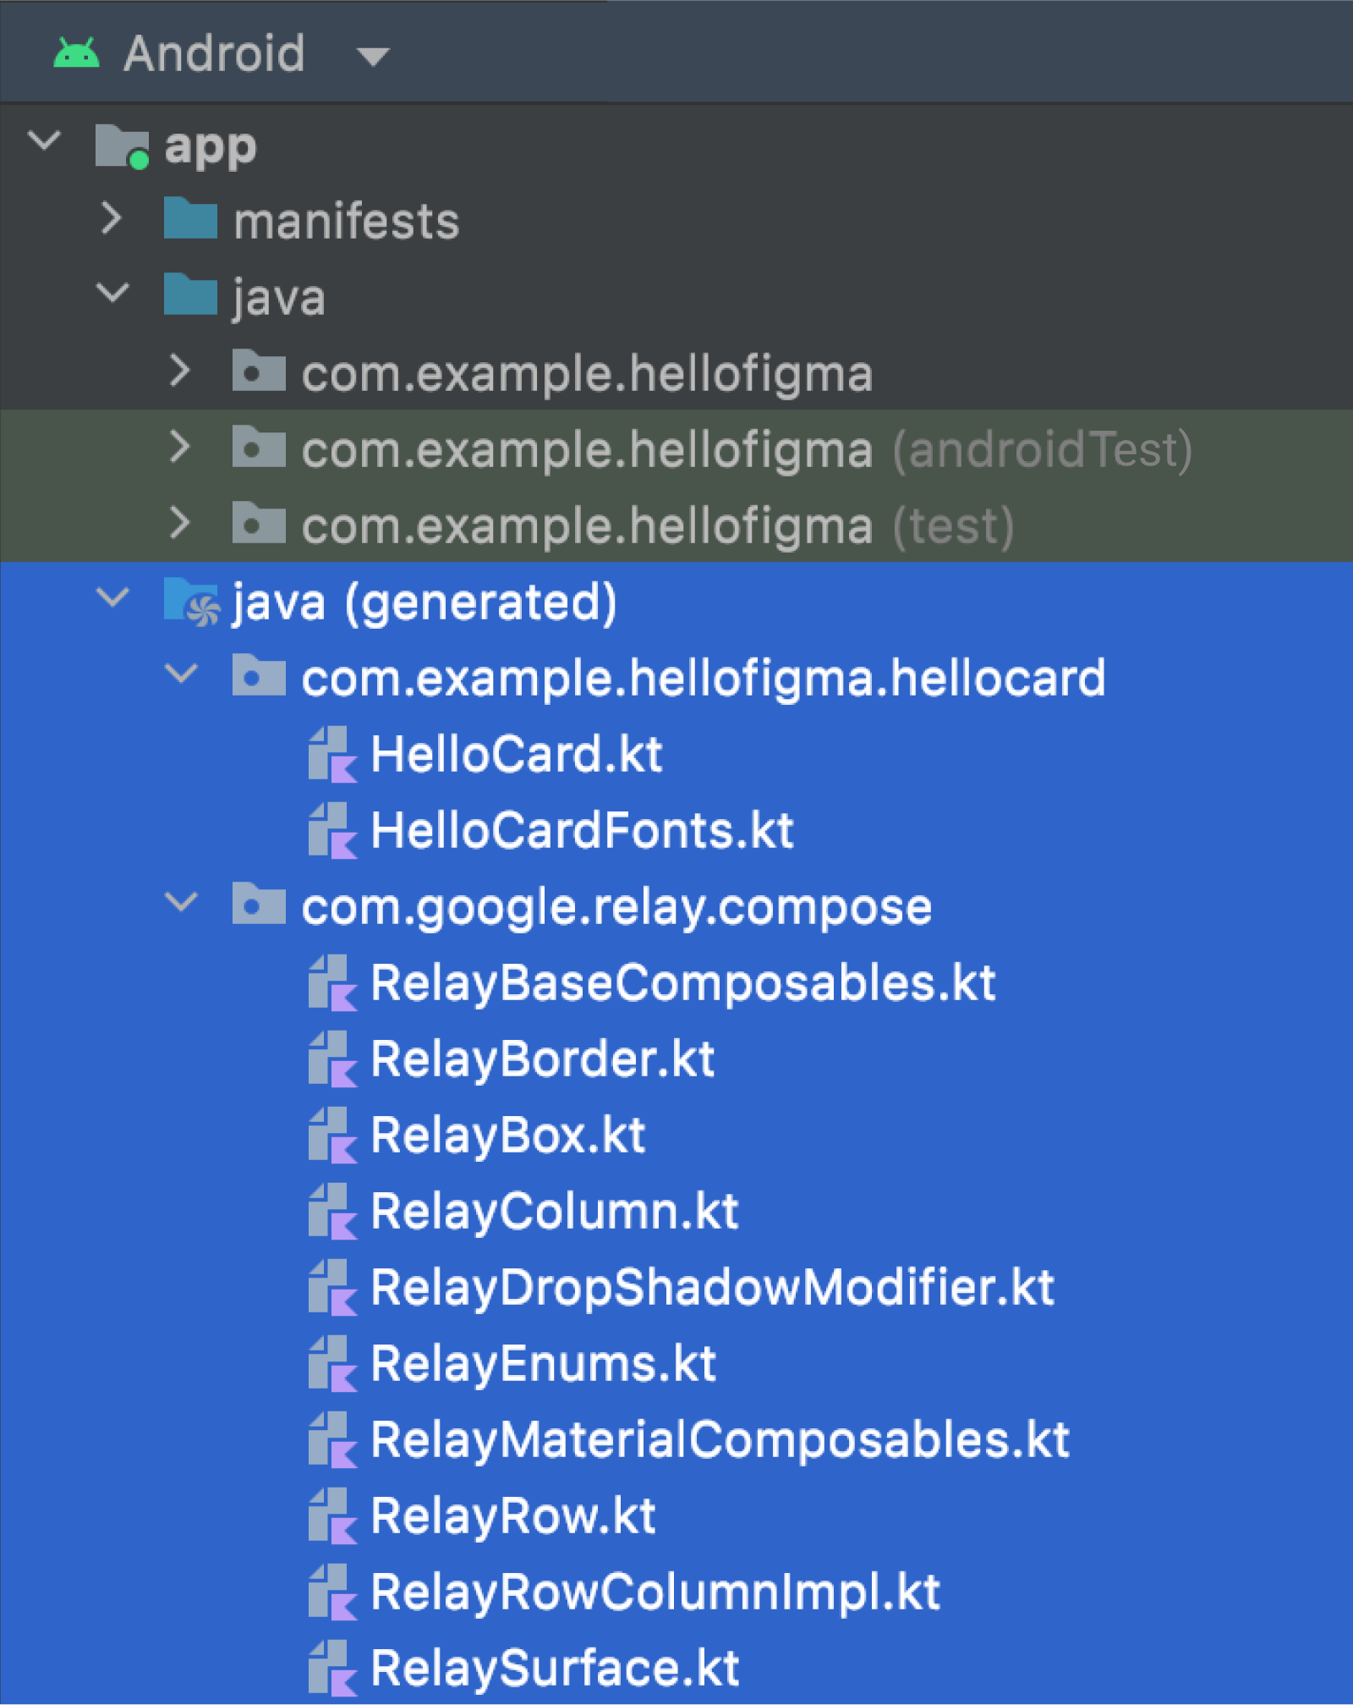
Task: Click the java (generated) folder icon
Action: [x=192, y=602]
